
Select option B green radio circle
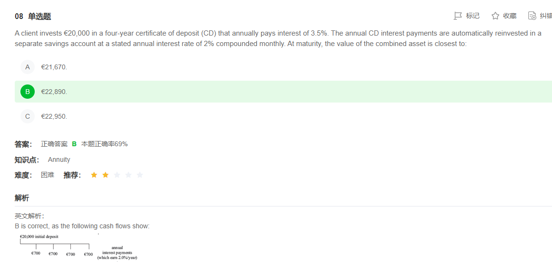coord(28,92)
